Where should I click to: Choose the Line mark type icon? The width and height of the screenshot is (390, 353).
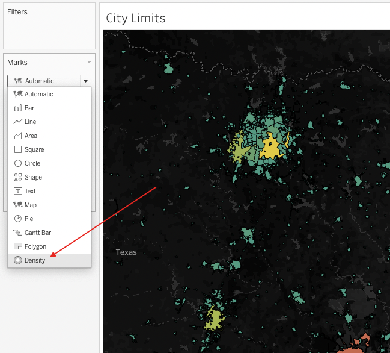(x=17, y=122)
